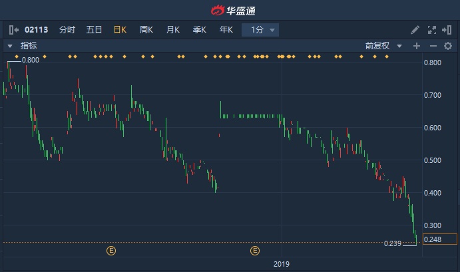Switch to the 五日 tab

click(x=94, y=30)
